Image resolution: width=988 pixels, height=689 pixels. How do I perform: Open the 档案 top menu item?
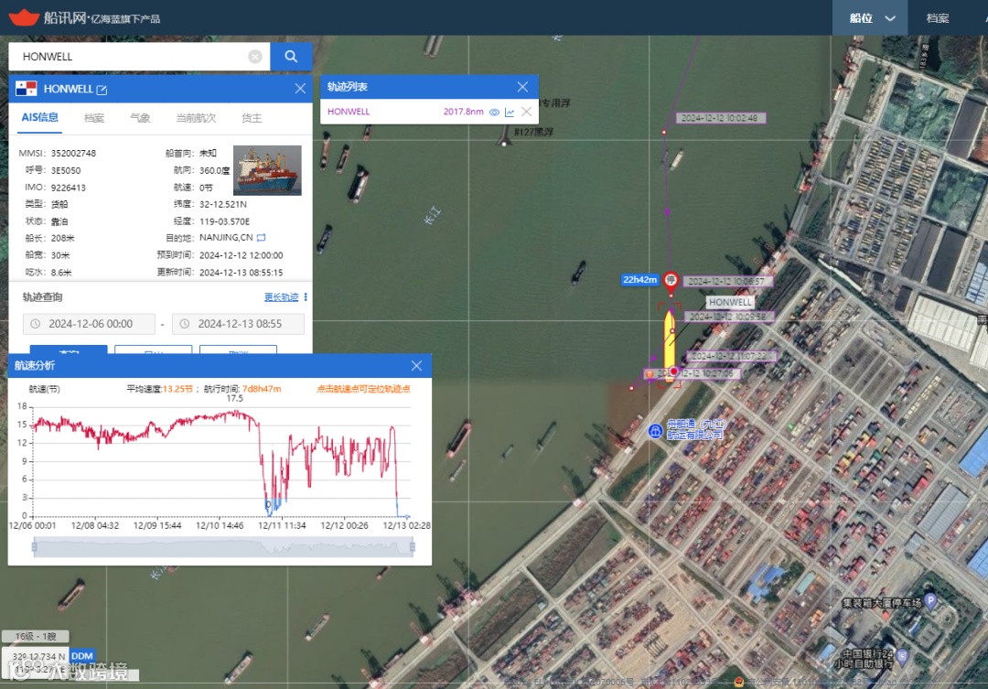pos(937,18)
